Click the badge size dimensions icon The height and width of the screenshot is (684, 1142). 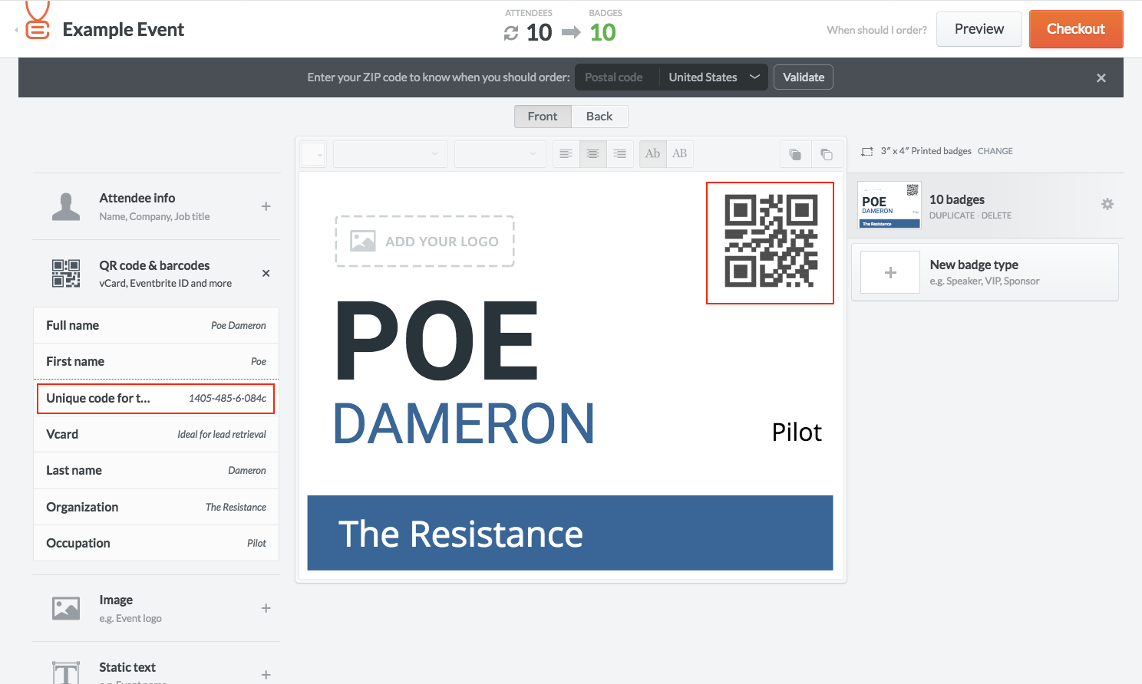(x=867, y=151)
